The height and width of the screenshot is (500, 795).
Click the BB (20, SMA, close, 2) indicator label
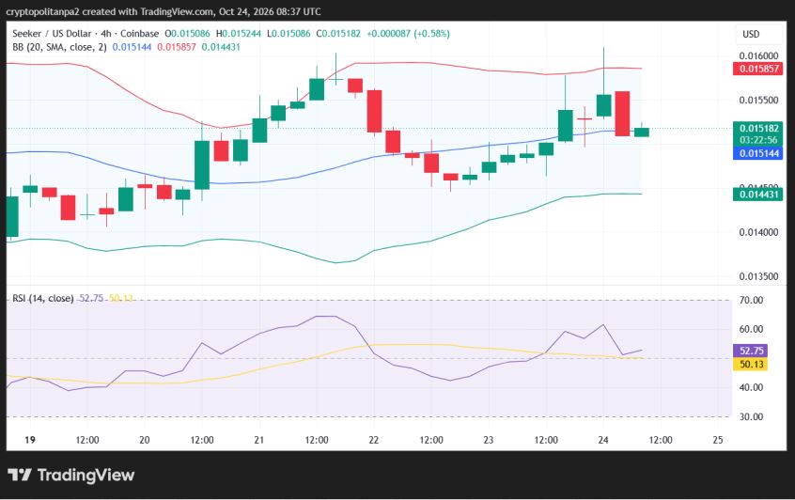coord(60,47)
